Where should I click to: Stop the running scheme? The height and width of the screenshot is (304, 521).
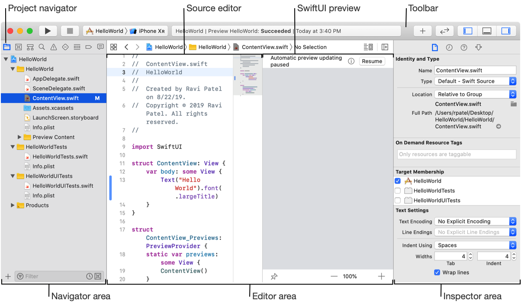pos(70,31)
